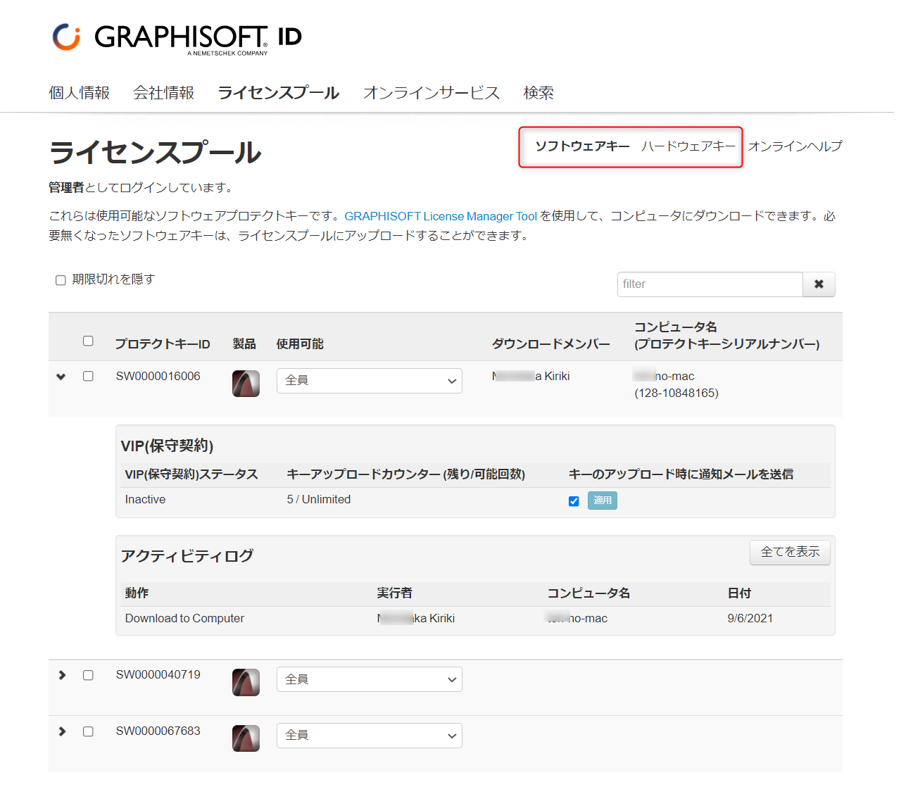Click the Inactive VIP status value
The height and width of the screenshot is (787, 920).
point(146,500)
